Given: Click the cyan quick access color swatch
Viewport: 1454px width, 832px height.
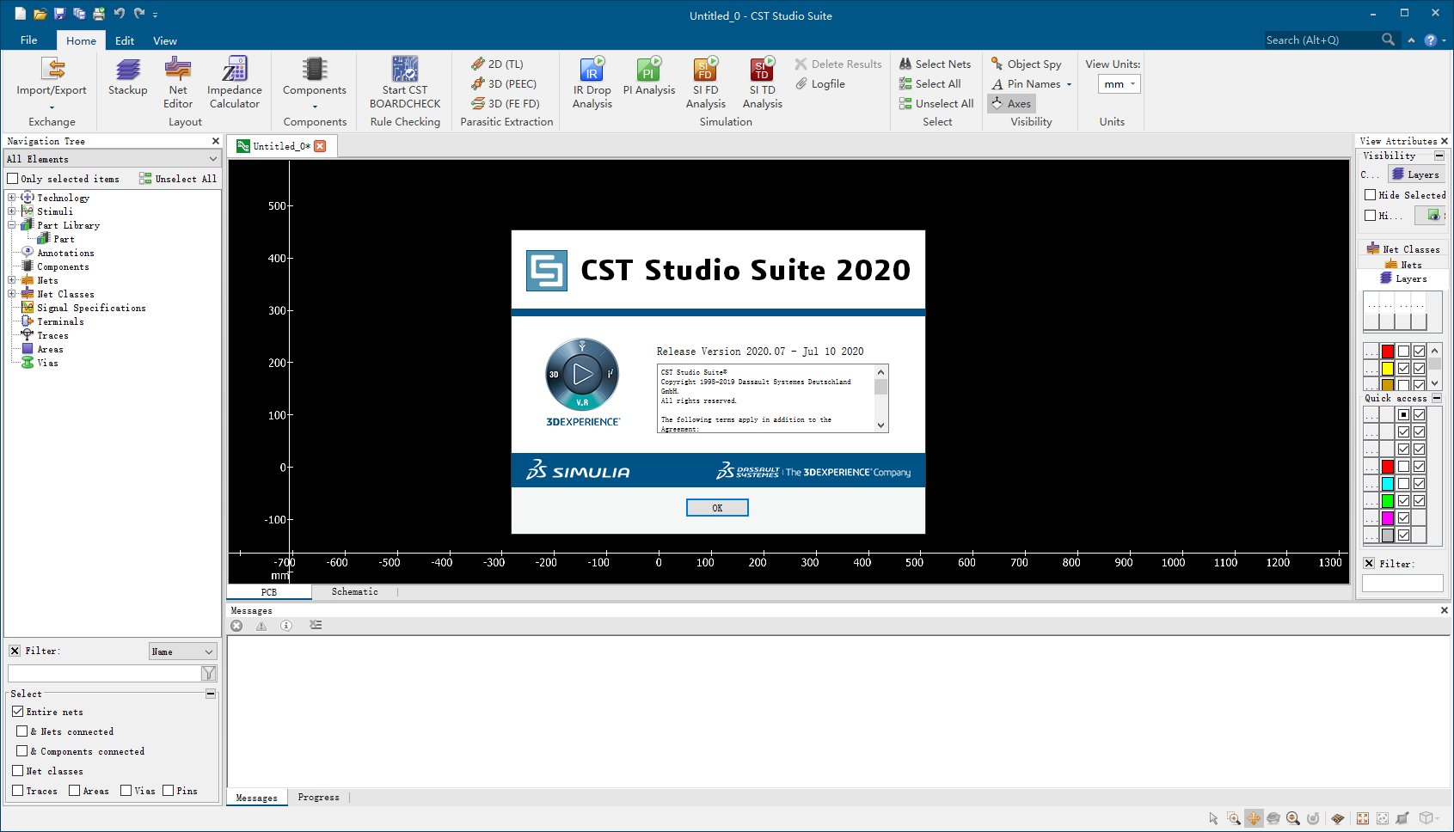Looking at the screenshot, I should coord(1387,484).
